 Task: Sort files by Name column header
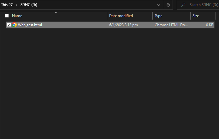(x=17, y=16)
